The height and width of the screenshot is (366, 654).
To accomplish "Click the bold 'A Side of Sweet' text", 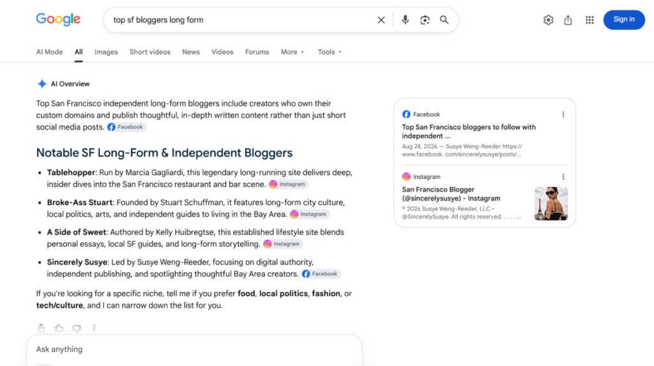I will tap(77, 232).
